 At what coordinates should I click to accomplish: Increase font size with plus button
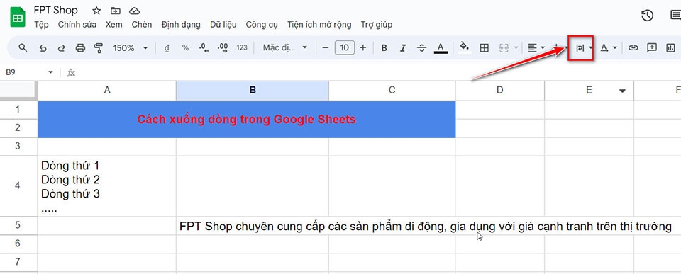(x=363, y=48)
